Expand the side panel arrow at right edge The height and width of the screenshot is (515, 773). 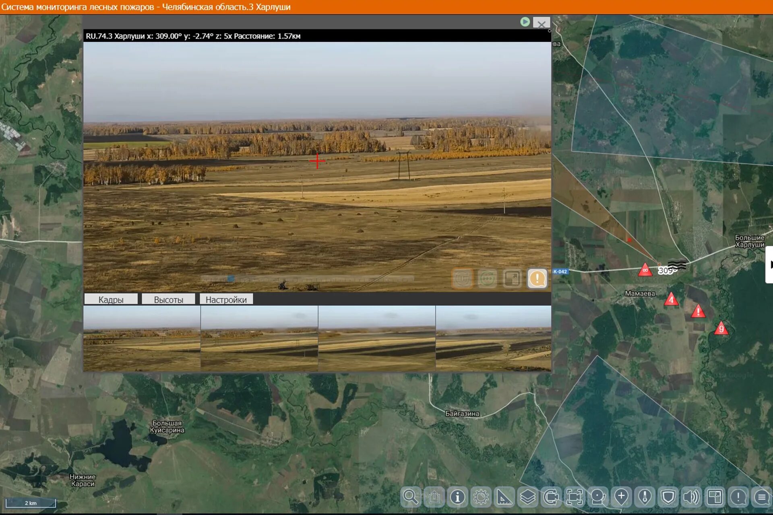pos(769,265)
